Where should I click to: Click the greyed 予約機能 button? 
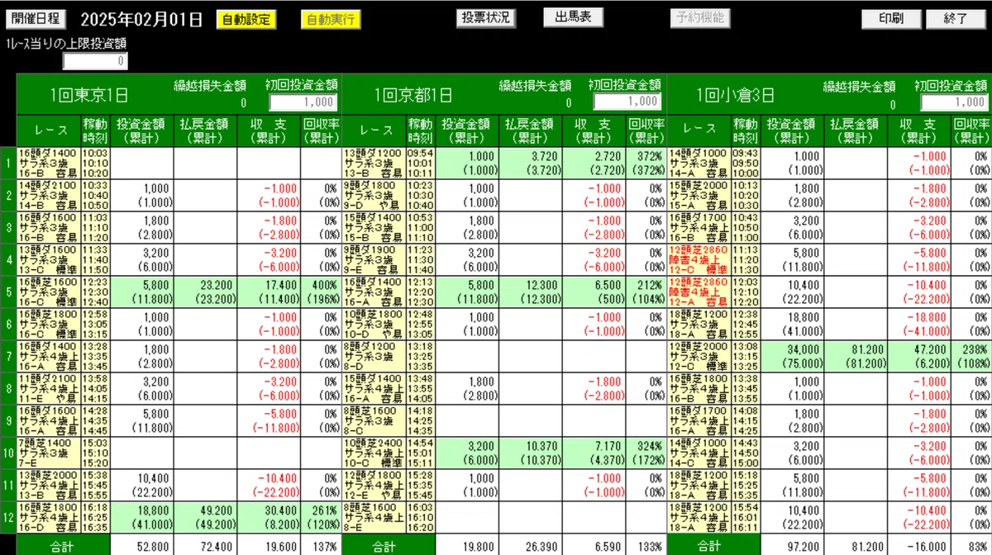699,17
